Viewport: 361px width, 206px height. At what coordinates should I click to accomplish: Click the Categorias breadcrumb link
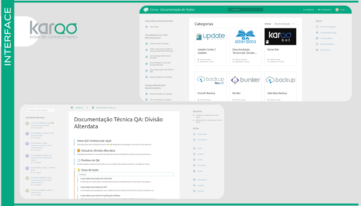tap(79, 107)
